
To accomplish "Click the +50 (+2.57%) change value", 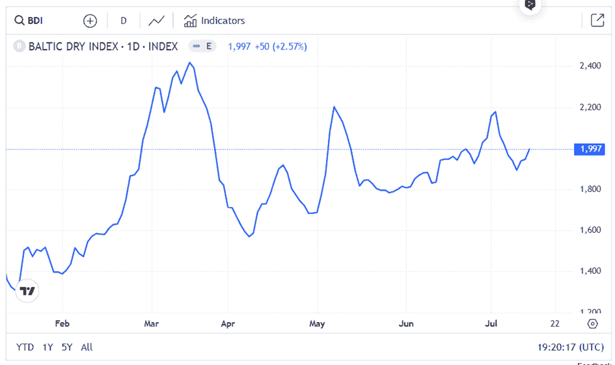I will [x=281, y=47].
